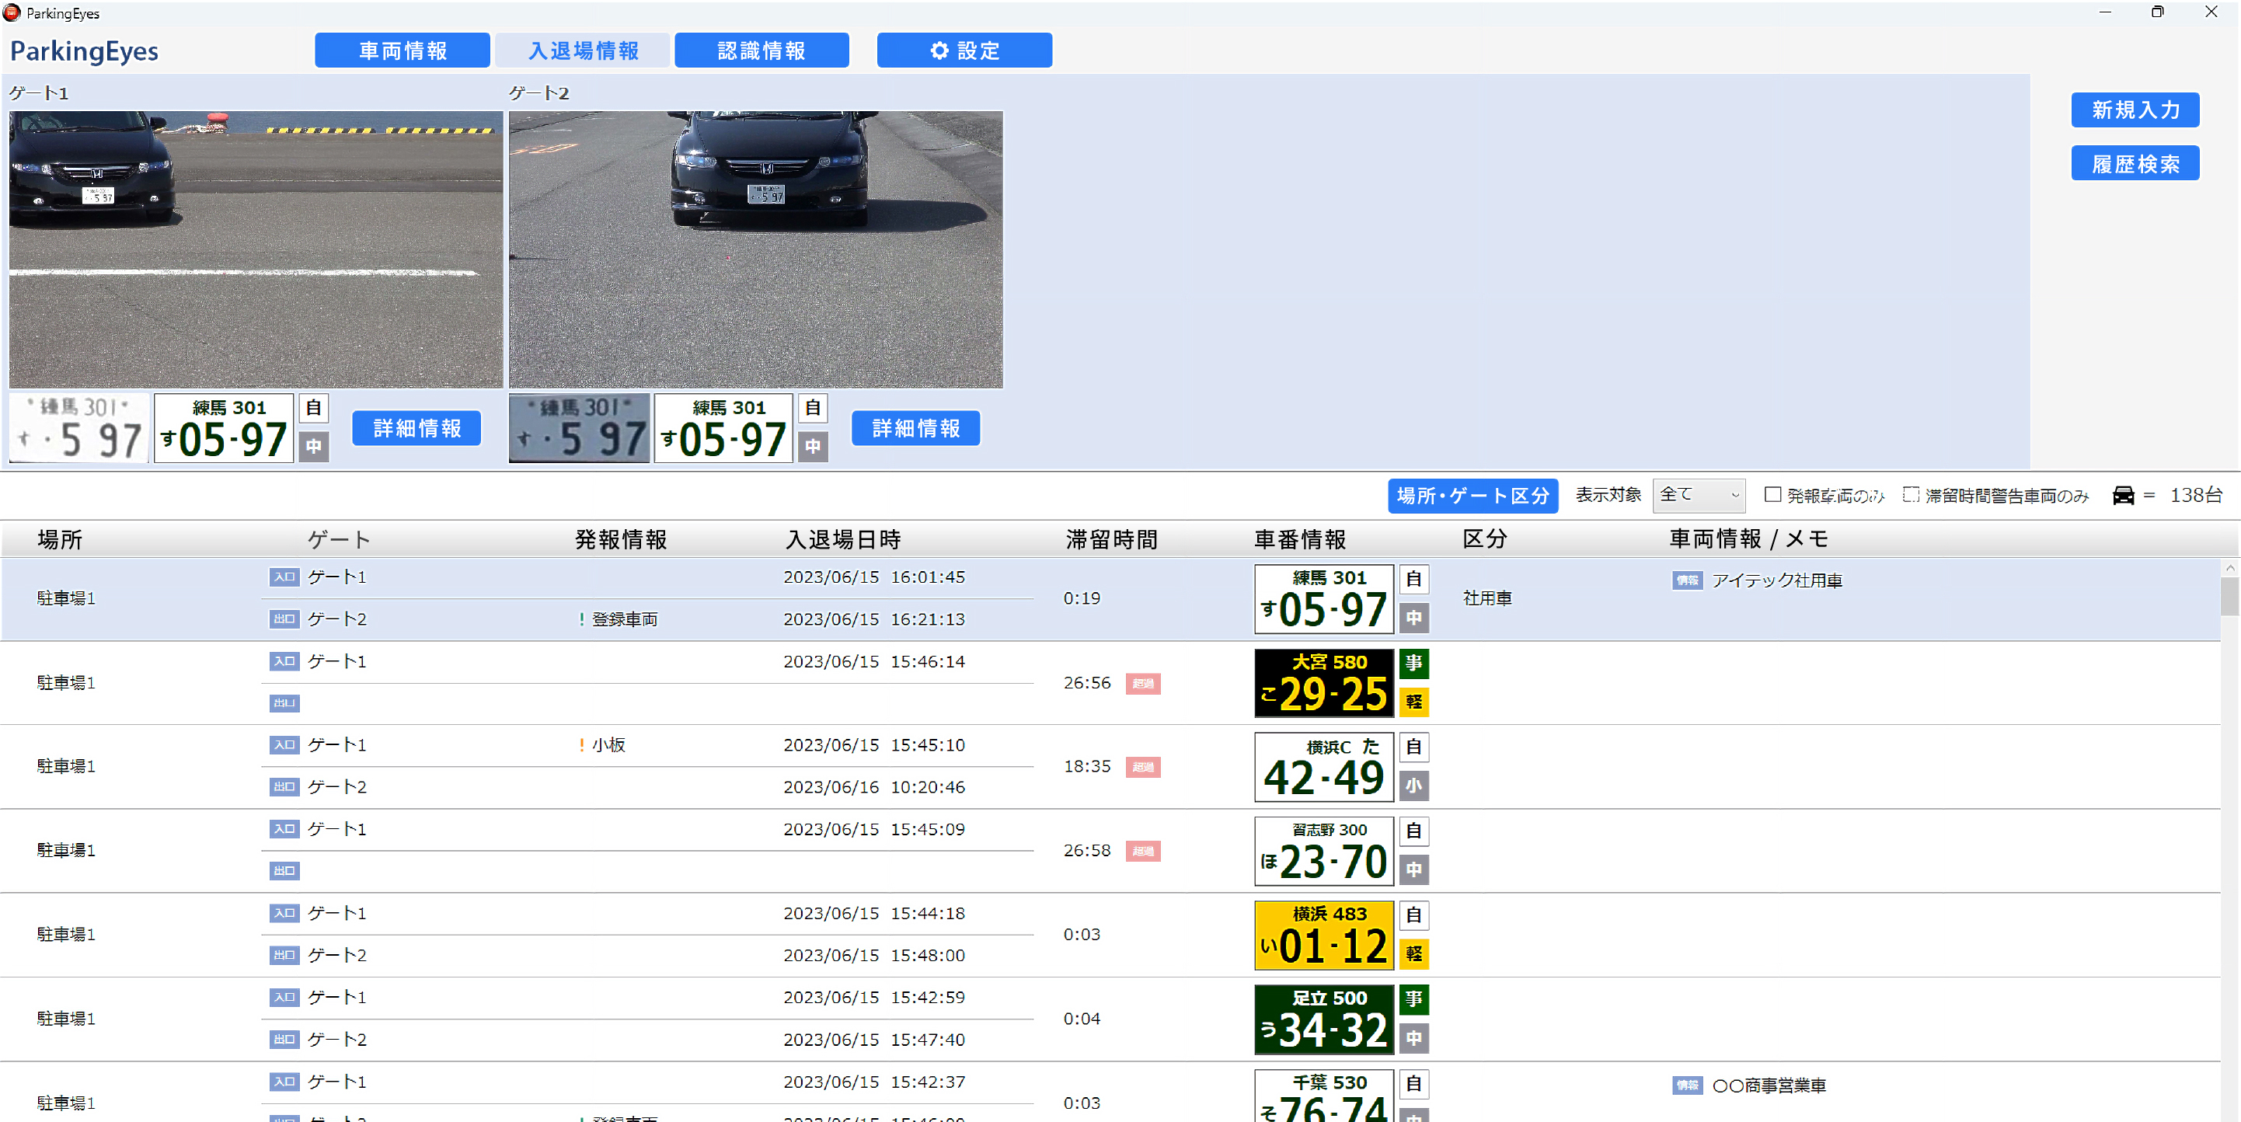Click the 履歴検索 button
This screenshot has width=2241, height=1122.
(x=2135, y=163)
